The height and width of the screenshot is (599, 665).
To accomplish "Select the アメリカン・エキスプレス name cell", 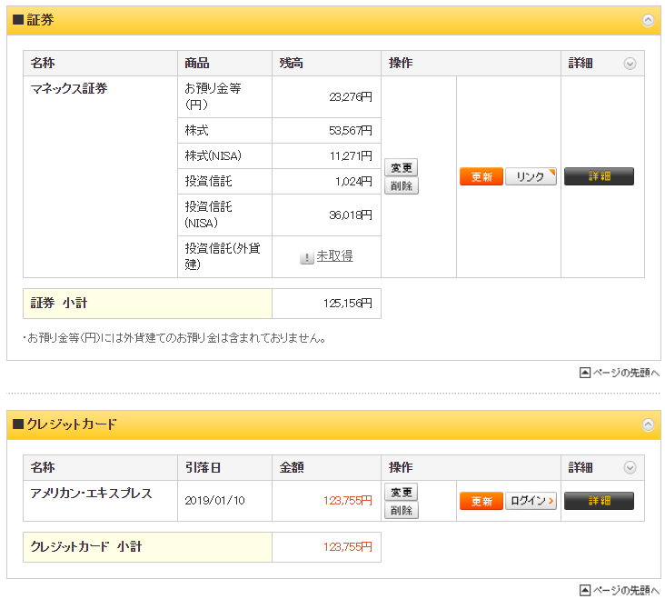I will coord(100,501).
